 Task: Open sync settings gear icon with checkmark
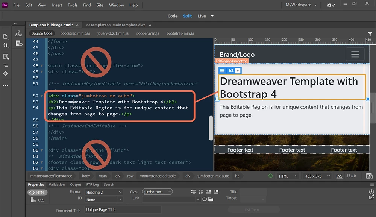pos(331,5)
